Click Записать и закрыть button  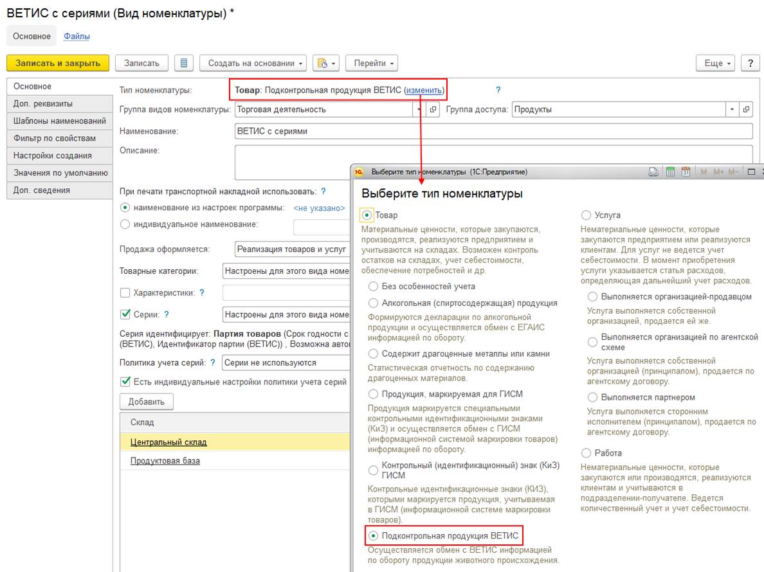click(x=58, y=63)
